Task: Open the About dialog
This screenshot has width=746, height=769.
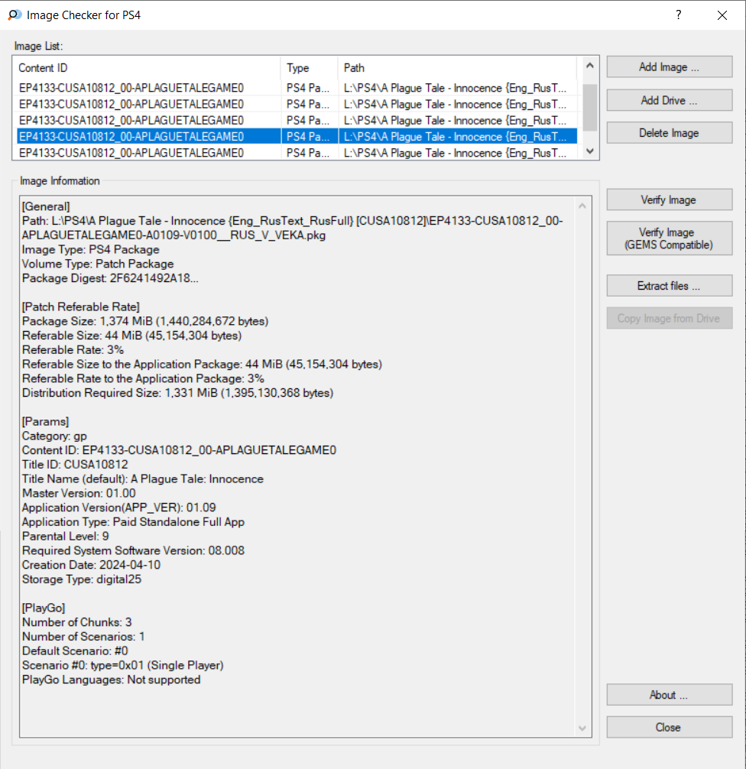Action: (x=670, y=694)
